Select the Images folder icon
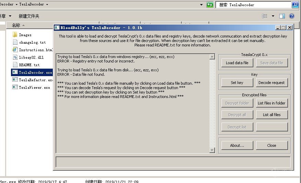 click(x=15, y=35)
